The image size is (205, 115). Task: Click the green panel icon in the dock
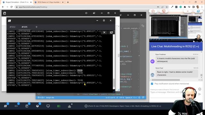(x=59, y=106)
